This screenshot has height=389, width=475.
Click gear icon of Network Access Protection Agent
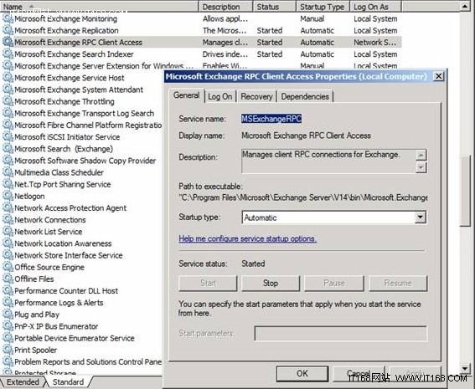(x=8, y=207)
